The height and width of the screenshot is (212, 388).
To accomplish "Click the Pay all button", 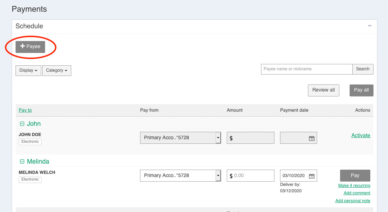I will pyautogui.click(x=361, y=90).
